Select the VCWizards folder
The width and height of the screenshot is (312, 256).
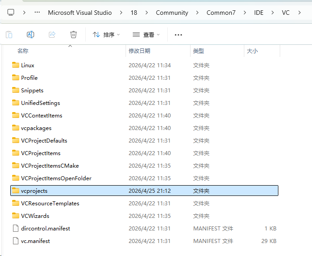click(x=35, y=216)
